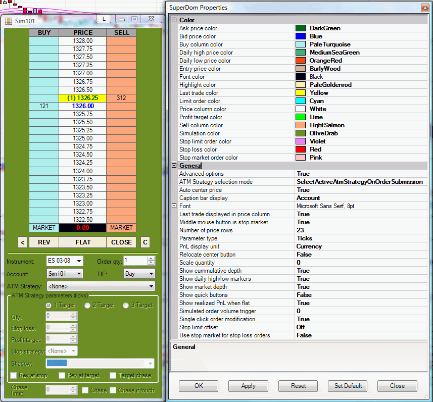Select the 3 Target radio button

[x=126, y=306]
